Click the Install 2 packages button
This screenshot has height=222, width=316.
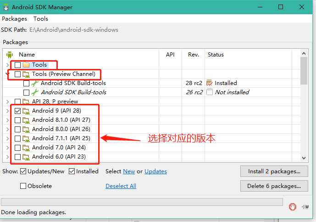(274, 171)
